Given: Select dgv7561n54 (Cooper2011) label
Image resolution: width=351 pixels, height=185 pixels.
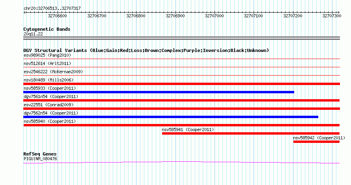Looking at the screenshot, I should [x=51, y=96].
